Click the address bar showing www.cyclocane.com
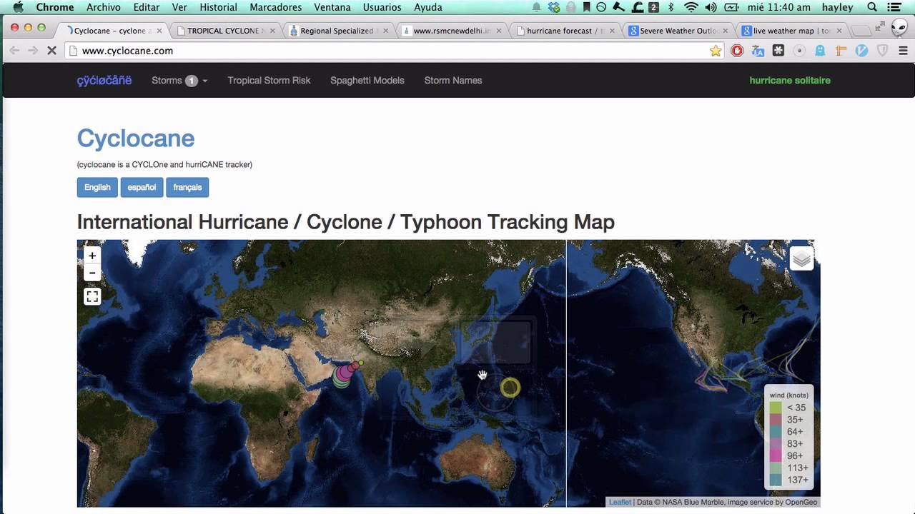Image resolution: width=915 pixels, height=514 pixels. (393, 51)
